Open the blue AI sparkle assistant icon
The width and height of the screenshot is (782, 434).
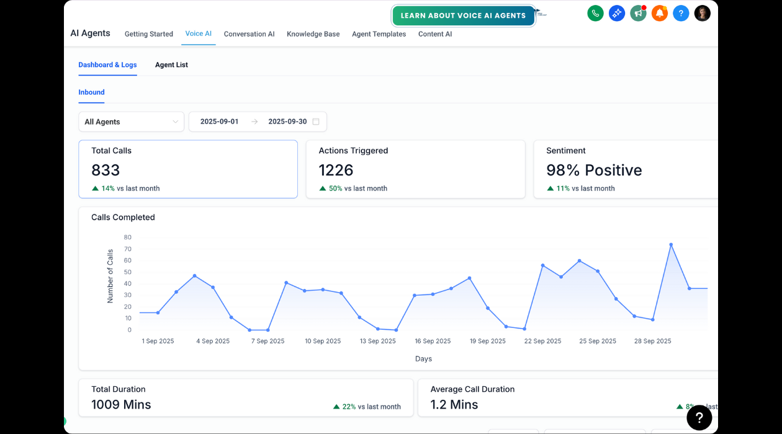(616, 14)
